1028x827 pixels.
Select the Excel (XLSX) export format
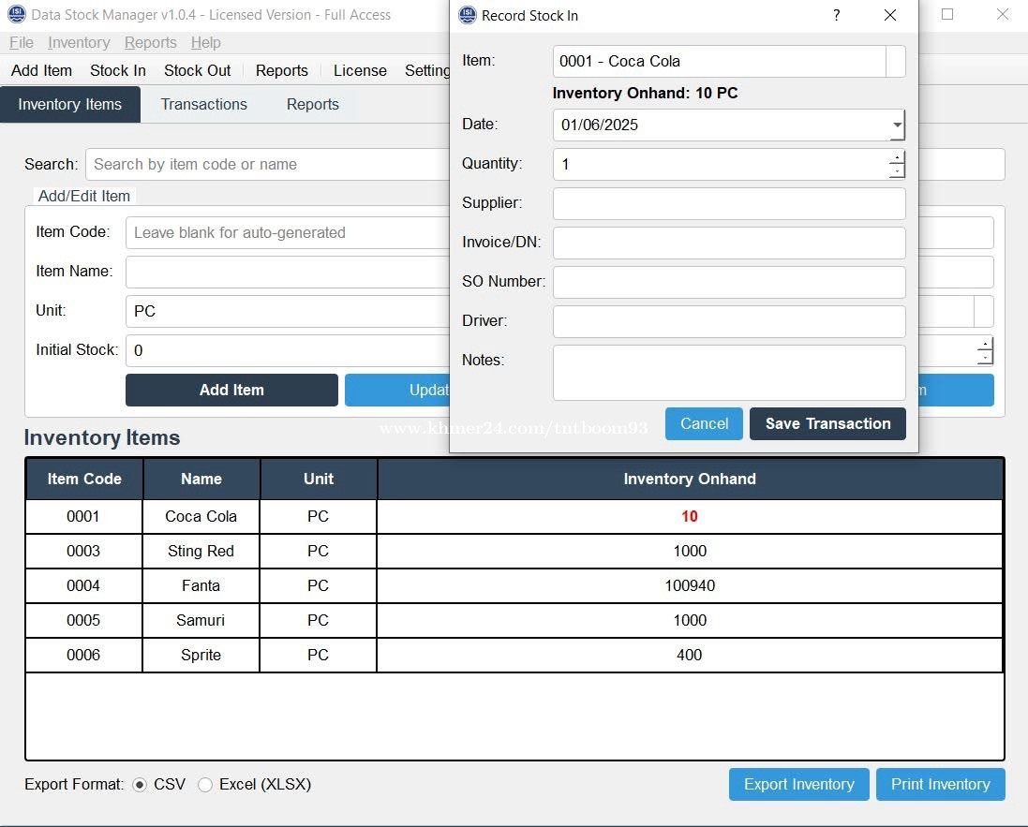pyautogui.click(x=205, y=785)
